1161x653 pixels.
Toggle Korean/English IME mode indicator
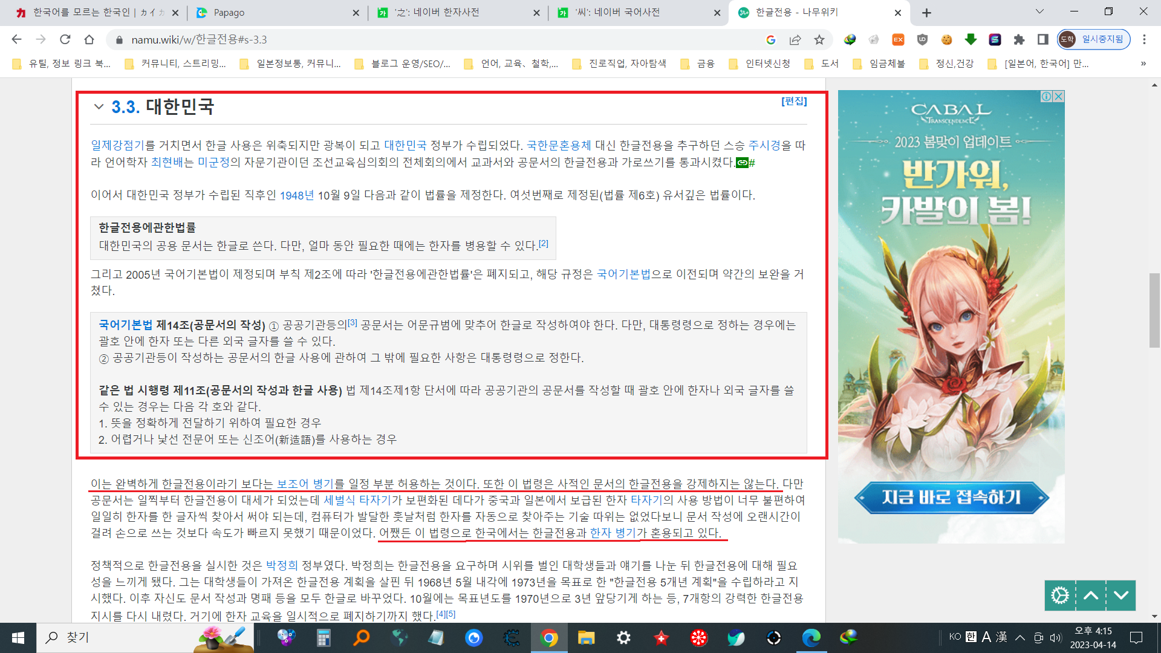(x=971, y=637)
